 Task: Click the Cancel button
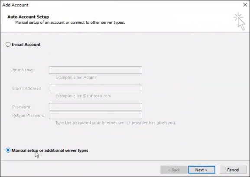pos(233,170)
